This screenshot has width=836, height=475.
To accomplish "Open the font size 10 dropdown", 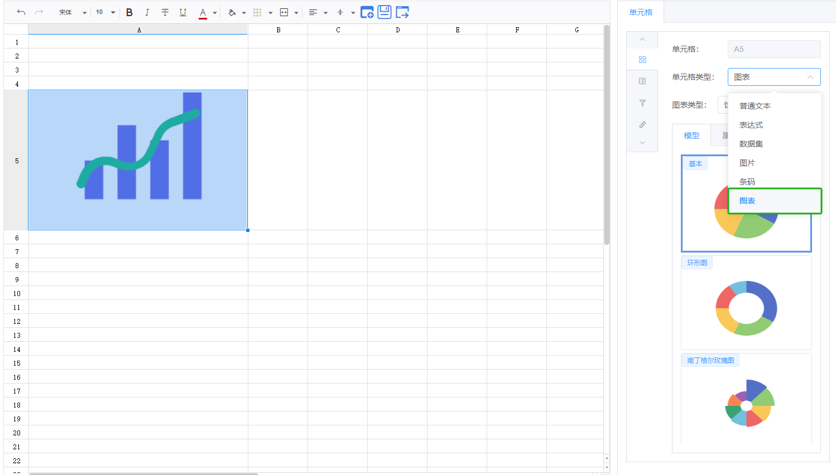I will pyautogui.click(x=105, y=12).
